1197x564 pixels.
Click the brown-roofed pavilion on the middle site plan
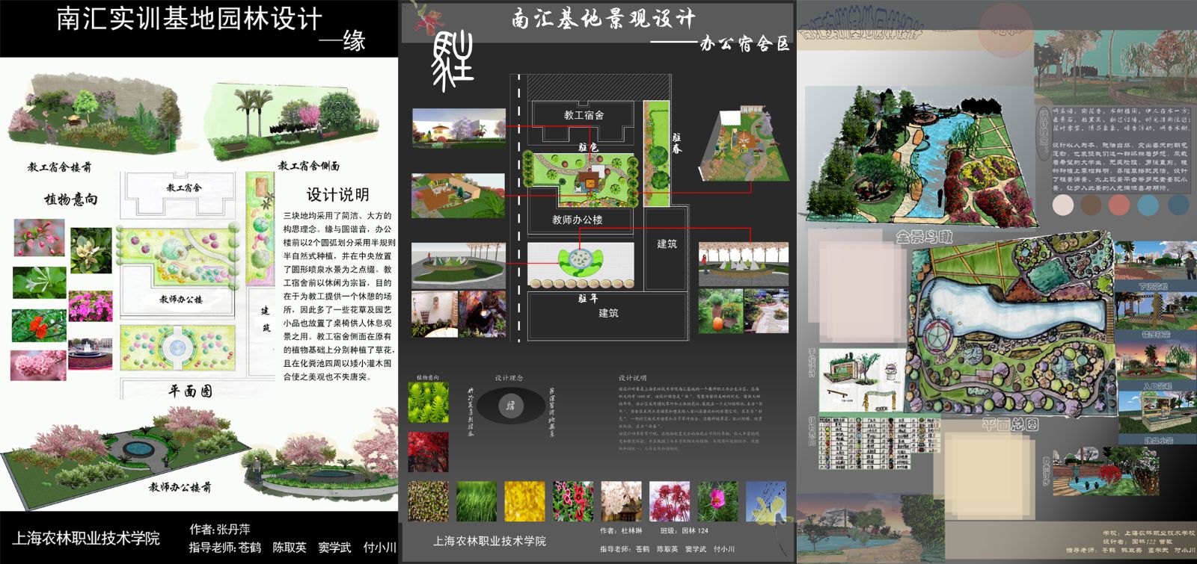[x=588, y=179]
